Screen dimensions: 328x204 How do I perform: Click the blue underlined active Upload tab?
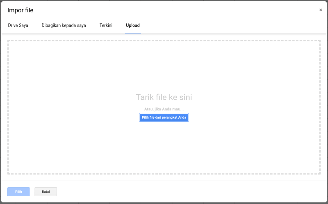coord(133,25)
